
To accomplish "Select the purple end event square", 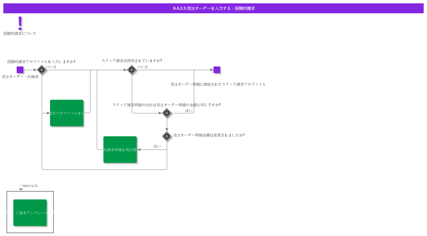I will click(x=217, y=70).
